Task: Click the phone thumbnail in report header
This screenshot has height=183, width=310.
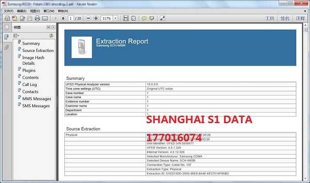Action: coord(81,47)
